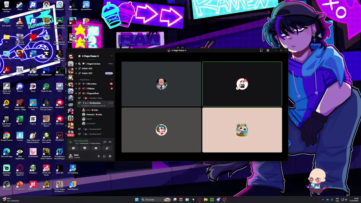Collapse the PapuPanas channel category
Viewport: 361px width, 203px height.
[x=86, y=80]
